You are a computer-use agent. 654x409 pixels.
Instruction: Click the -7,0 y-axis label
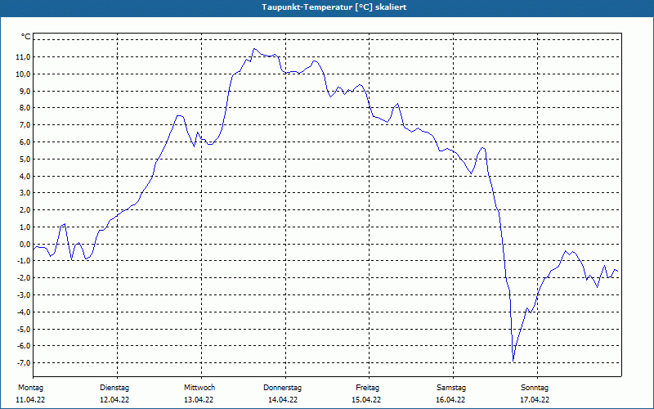pos(24,363)
